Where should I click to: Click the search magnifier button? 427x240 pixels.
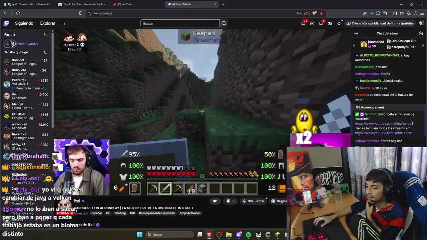pos(224,23)
